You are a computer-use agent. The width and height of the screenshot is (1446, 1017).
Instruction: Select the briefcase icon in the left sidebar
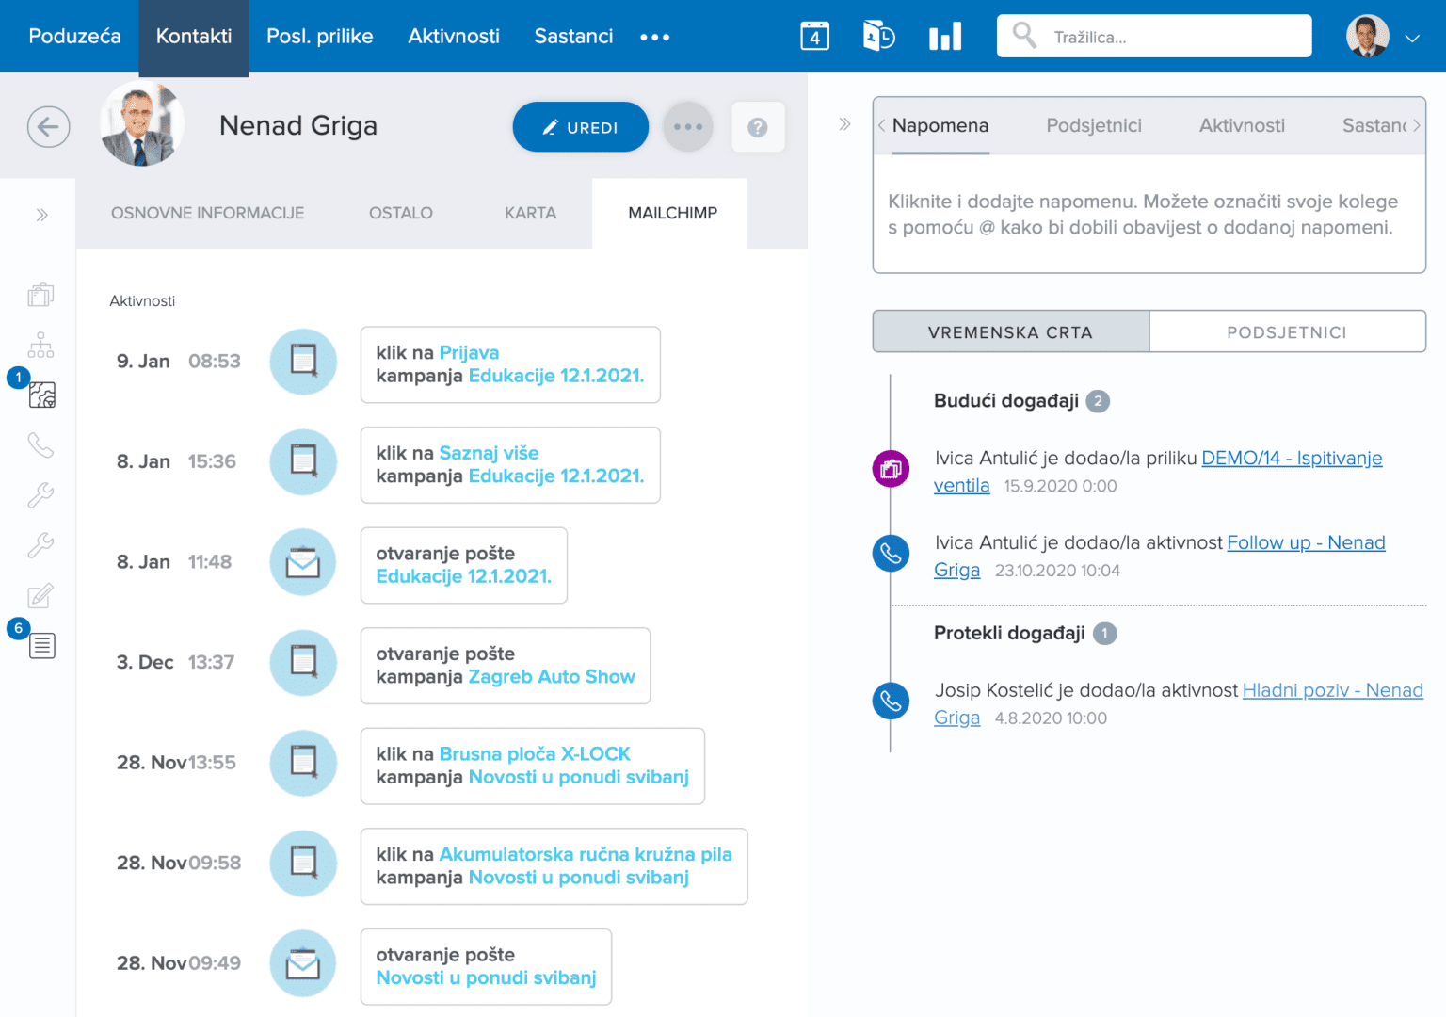40,294
